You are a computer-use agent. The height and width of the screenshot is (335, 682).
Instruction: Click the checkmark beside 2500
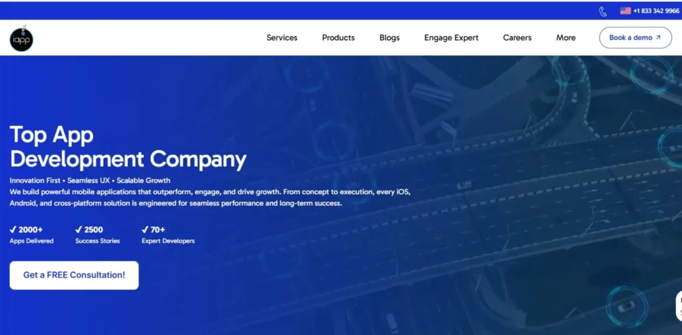tap(79, 230)
